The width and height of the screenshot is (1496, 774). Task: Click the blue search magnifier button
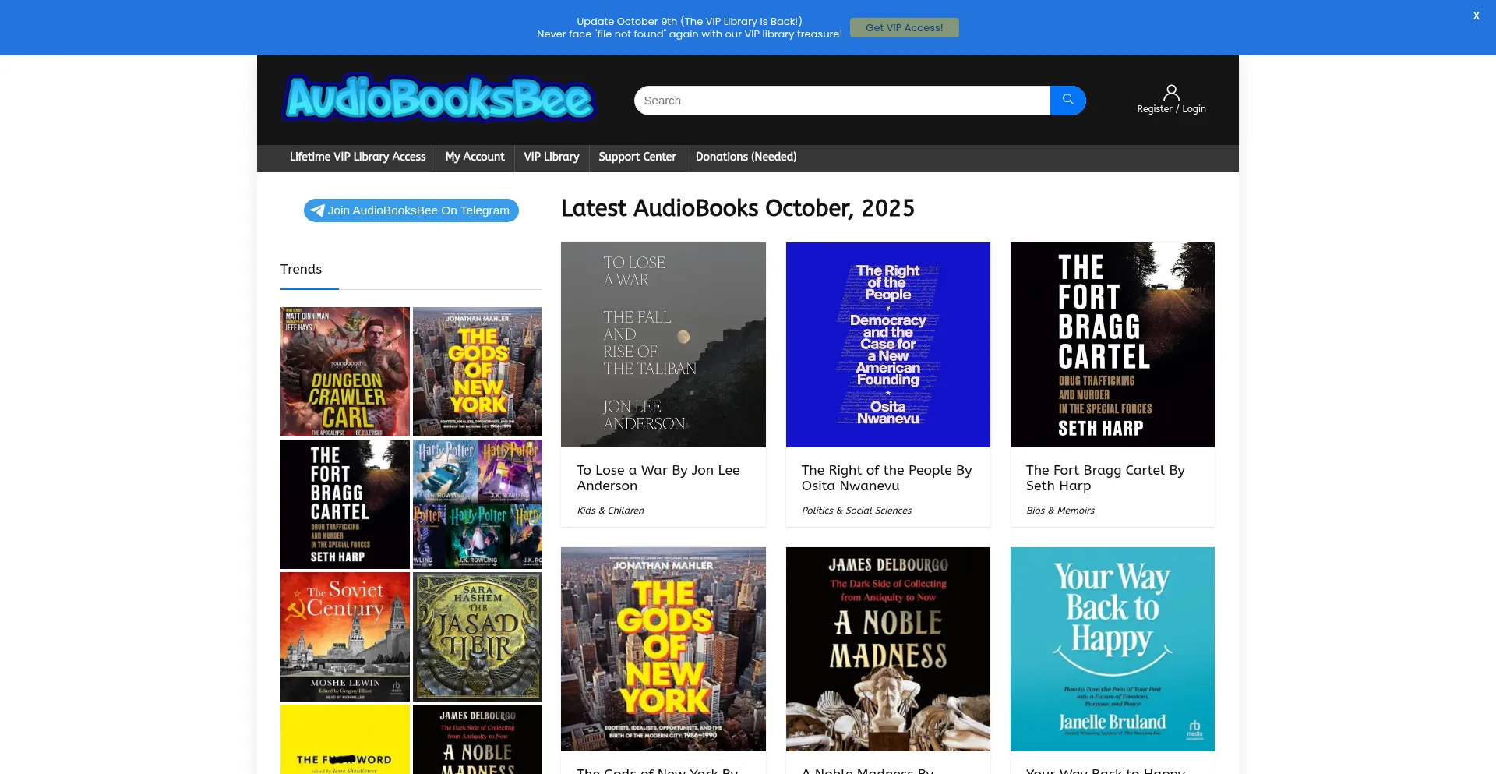[x=1067, y=101]
